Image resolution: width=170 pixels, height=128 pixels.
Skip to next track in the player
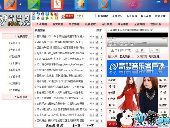pyautogui.click(x=126, y=43)
